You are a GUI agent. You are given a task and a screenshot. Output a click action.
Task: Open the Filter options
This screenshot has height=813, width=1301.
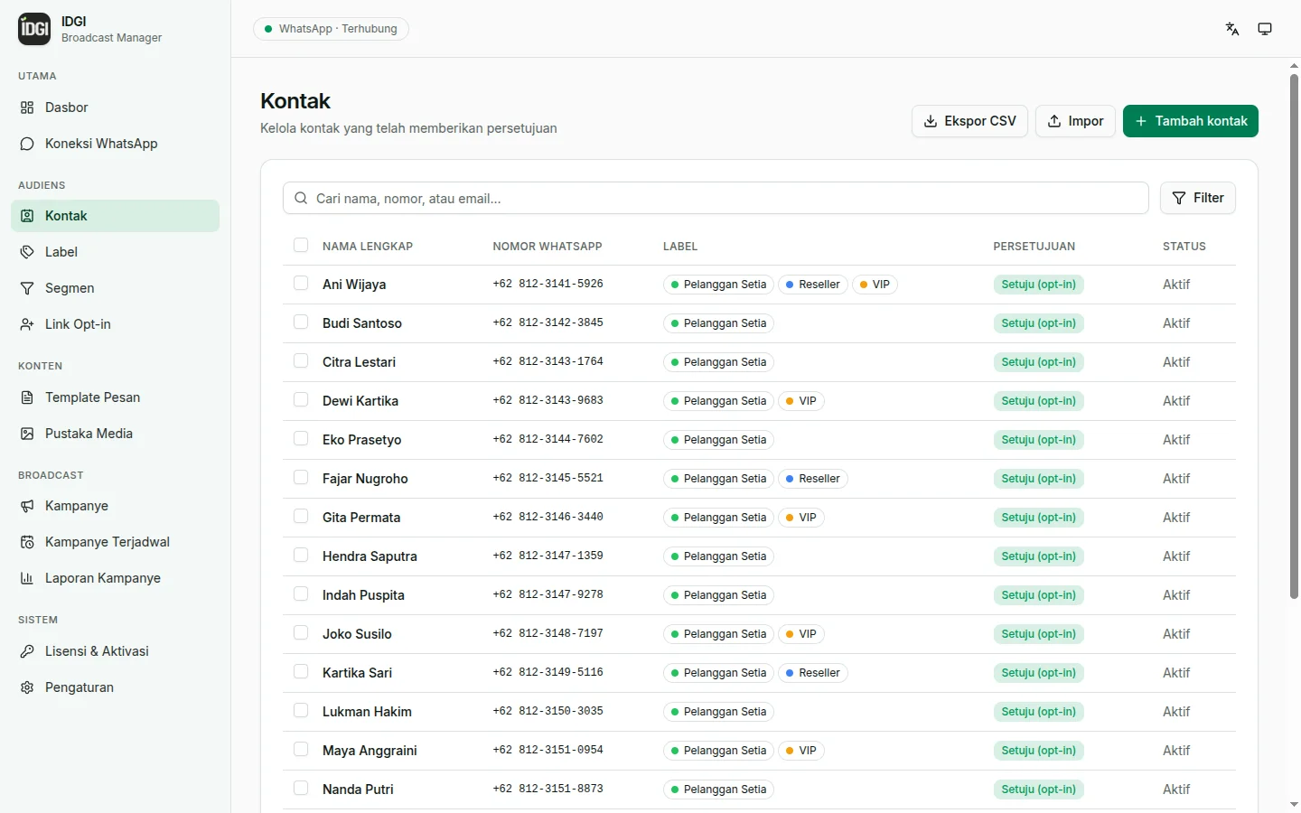(1197, 198)
